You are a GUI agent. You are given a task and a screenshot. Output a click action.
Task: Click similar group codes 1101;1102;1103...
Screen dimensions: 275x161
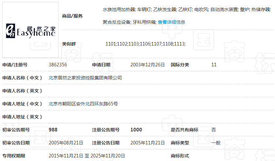145,44
